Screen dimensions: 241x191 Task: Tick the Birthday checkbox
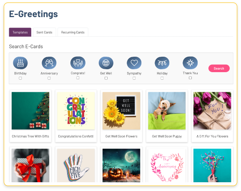point(20,78)
